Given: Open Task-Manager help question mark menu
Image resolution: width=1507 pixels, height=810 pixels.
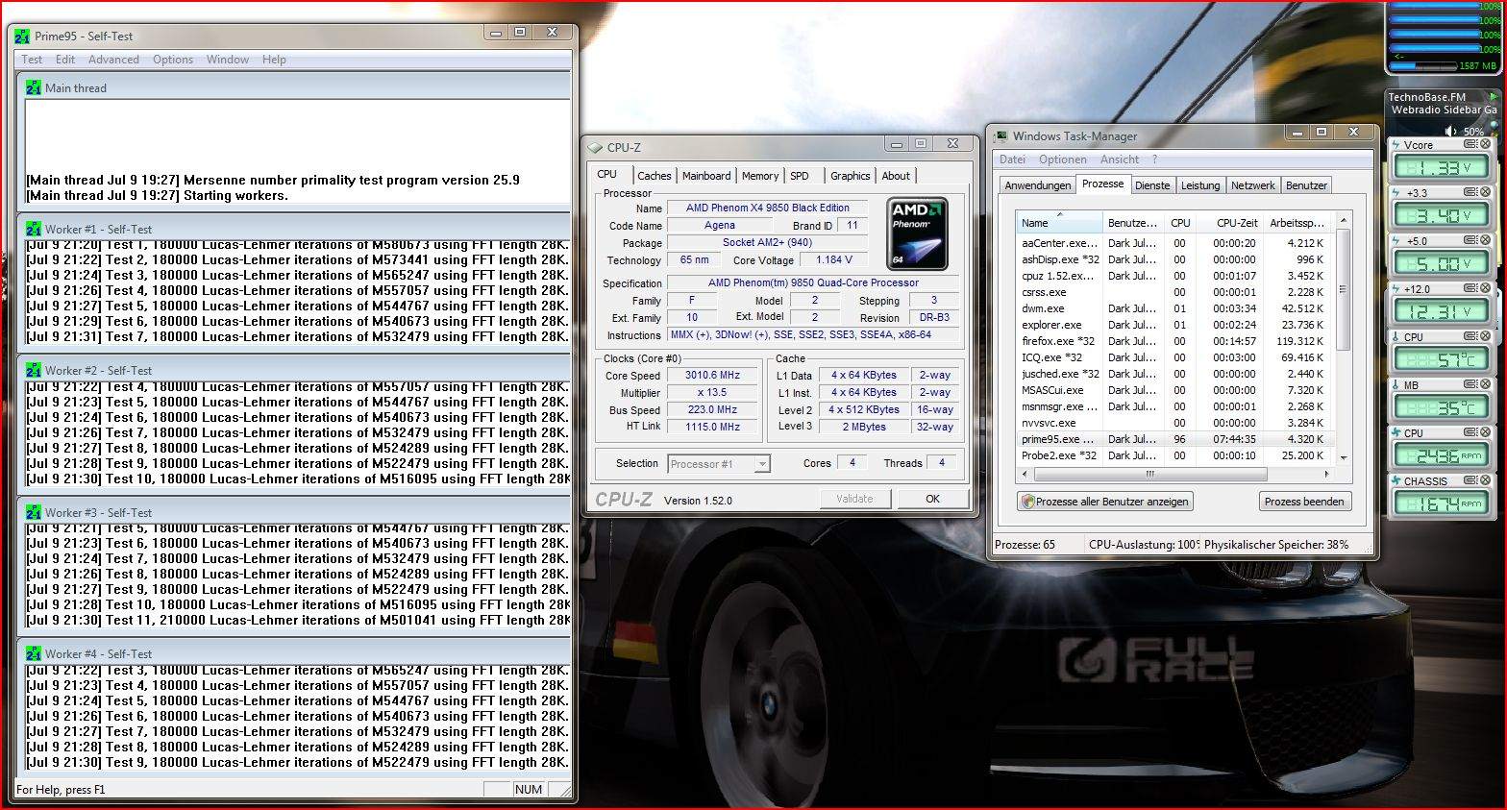Looking at the screenshot, I should coord(1154,160).
